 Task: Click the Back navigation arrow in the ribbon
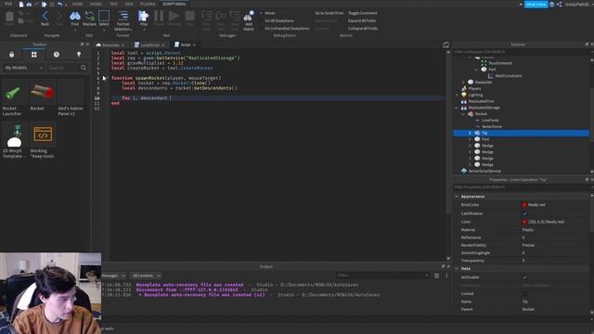tap(45, 17)
